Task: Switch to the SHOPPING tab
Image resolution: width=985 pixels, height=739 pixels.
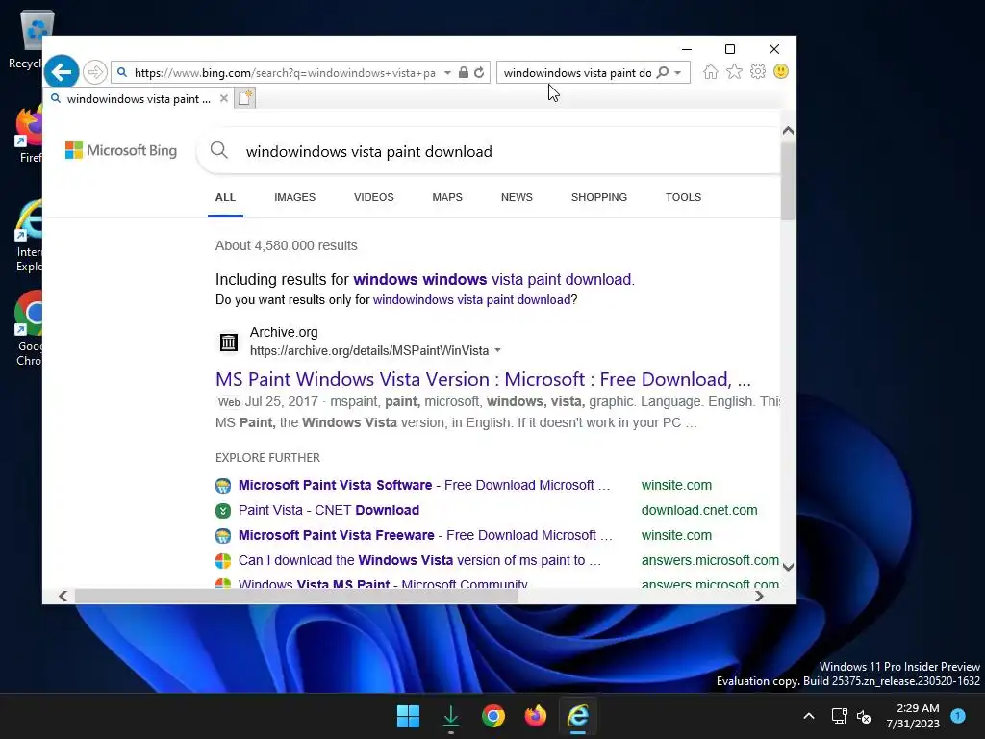Action: point(598,197)
